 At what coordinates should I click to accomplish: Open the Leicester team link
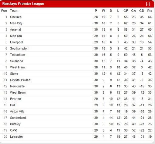point(16,136)
